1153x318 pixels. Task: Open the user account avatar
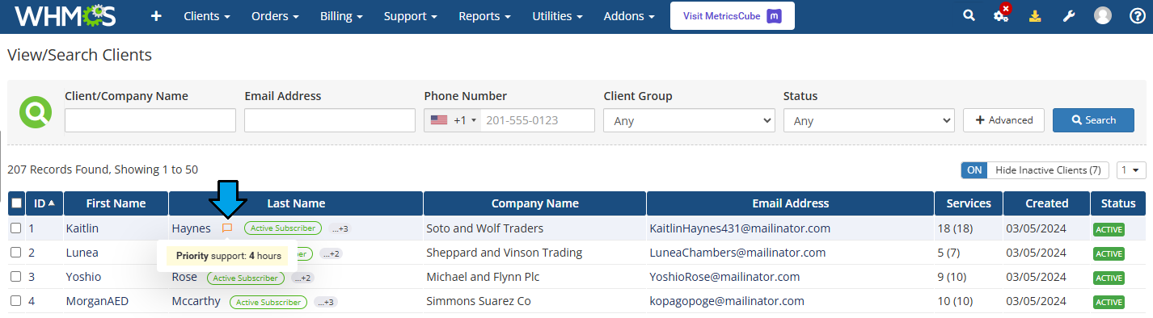1102,15
